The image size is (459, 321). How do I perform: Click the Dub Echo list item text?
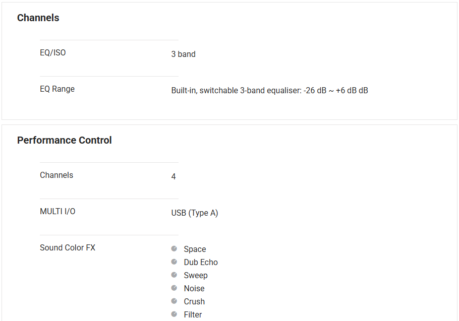tap(201, 263)
